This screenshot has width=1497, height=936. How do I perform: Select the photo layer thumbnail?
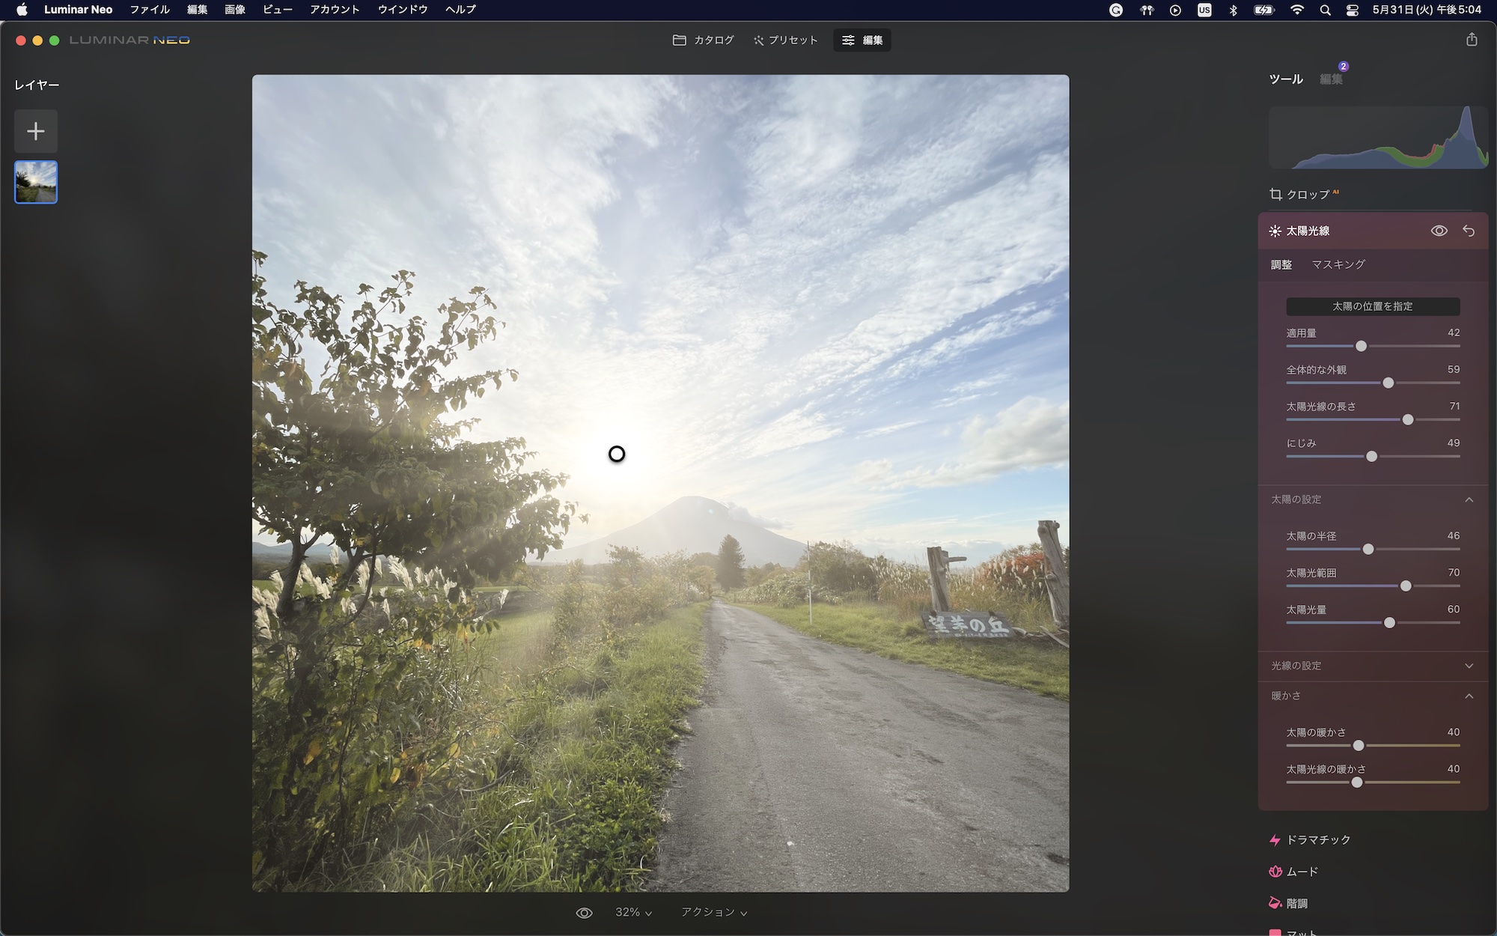(x=36, y=182)
